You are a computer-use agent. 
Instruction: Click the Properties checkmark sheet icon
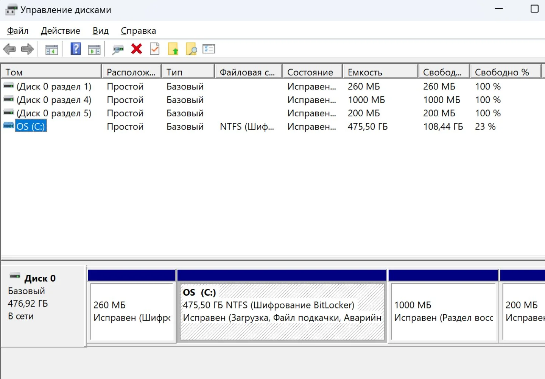(x=155, y=49)
